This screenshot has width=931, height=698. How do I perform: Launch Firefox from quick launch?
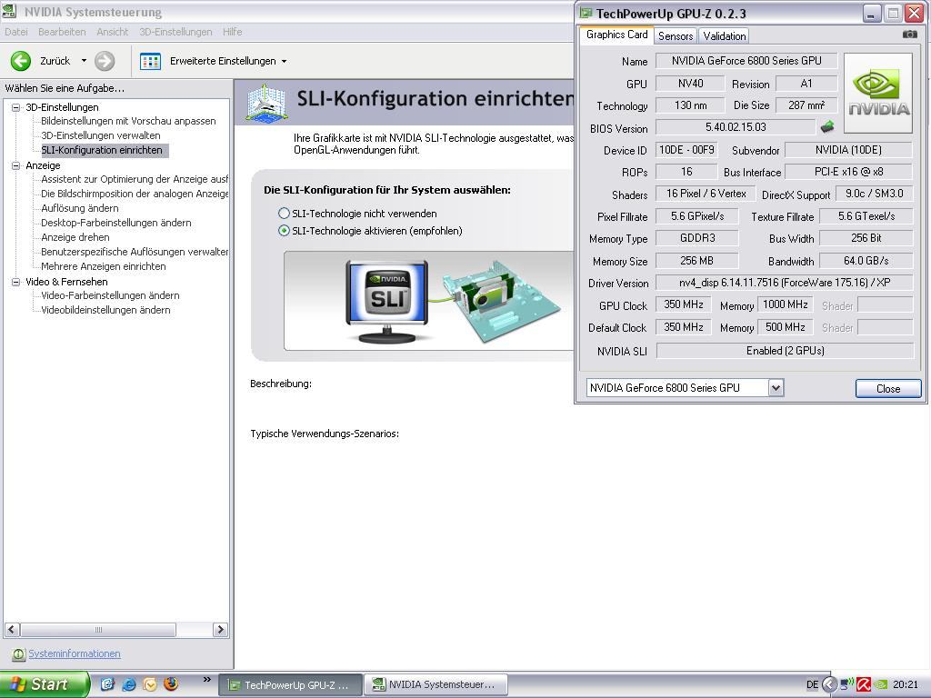click(171, 684)
